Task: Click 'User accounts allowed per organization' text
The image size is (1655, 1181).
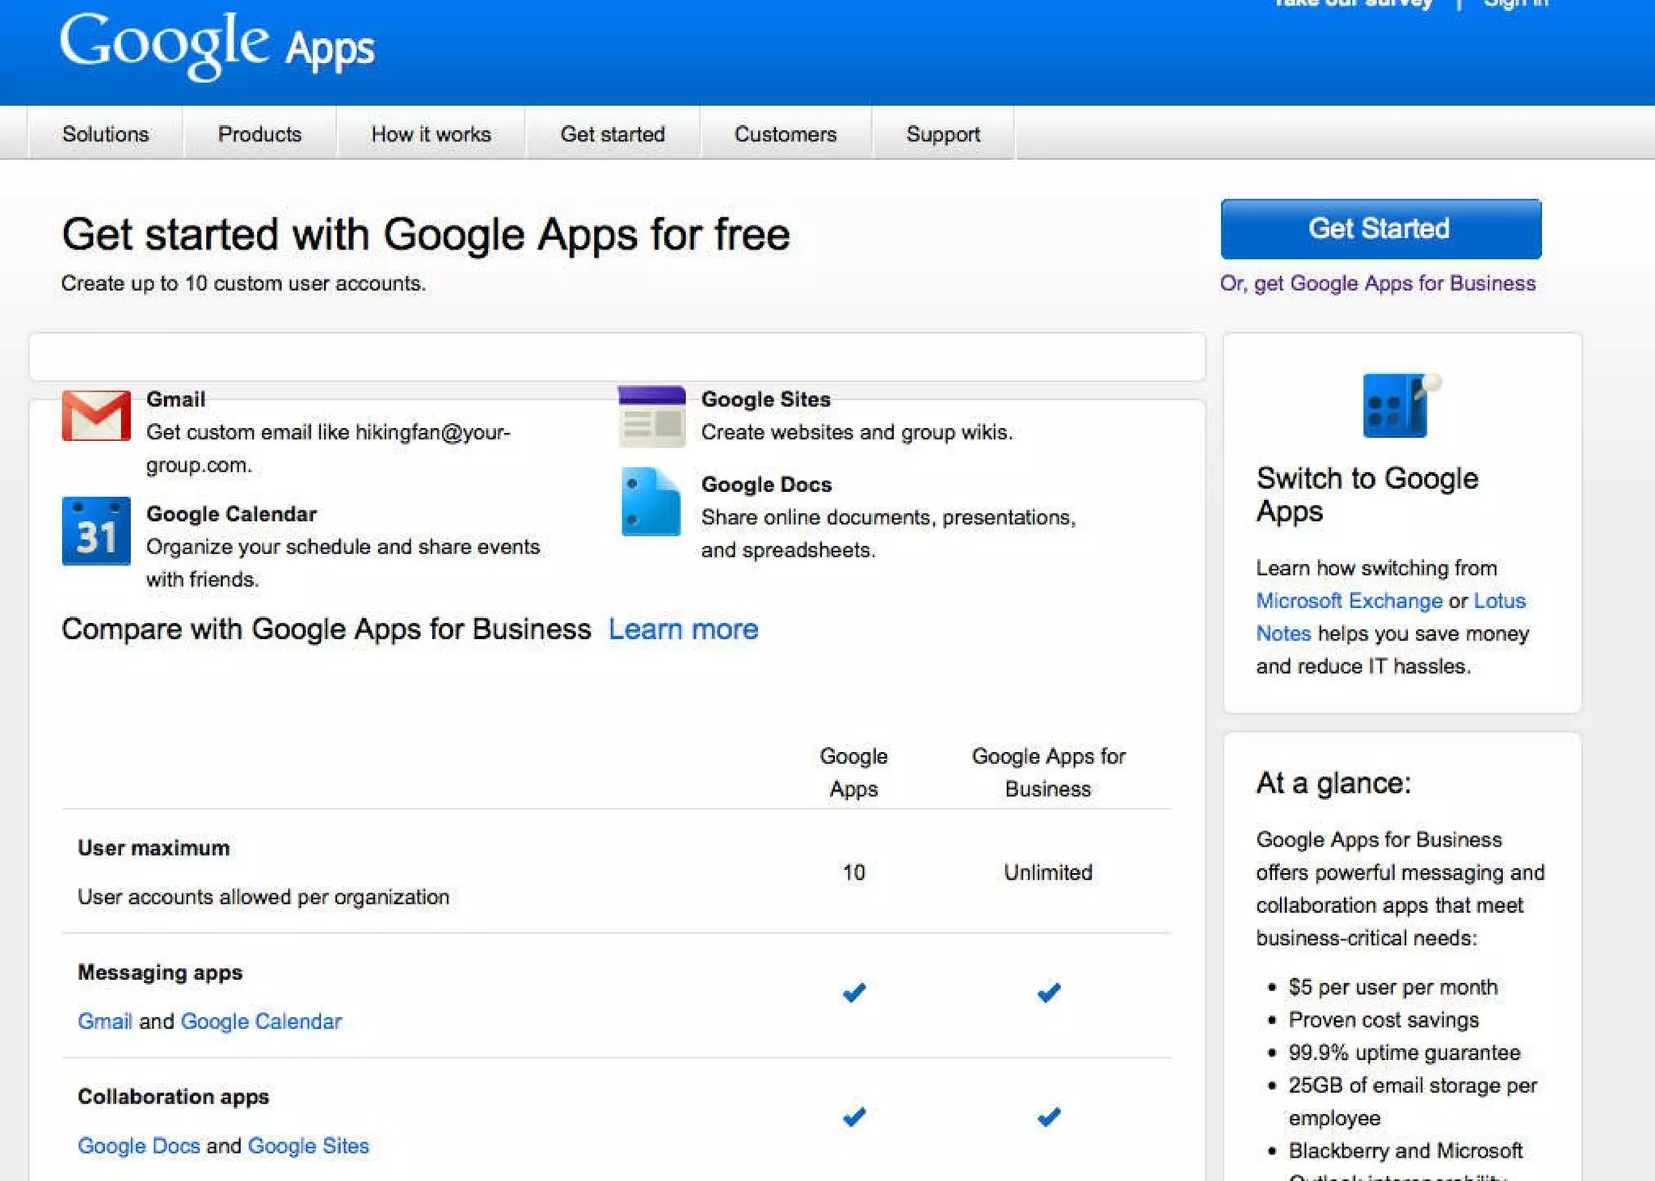Action: coord(263,897)
